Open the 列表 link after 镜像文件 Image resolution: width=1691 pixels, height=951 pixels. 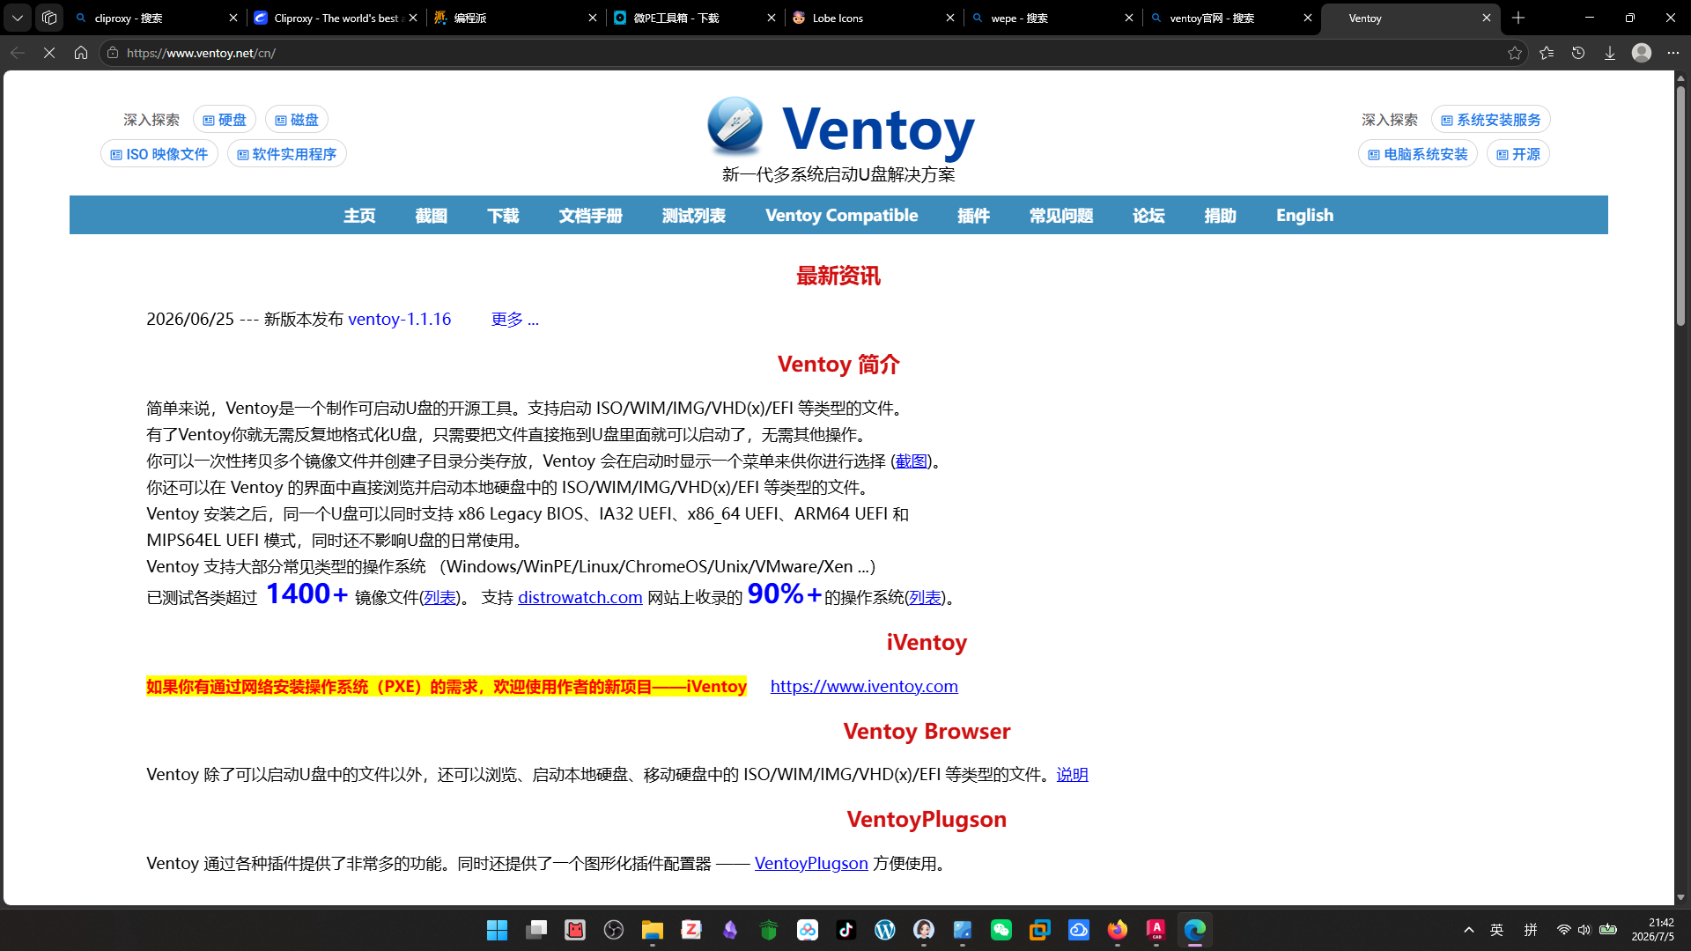click(x=440, y=597)
